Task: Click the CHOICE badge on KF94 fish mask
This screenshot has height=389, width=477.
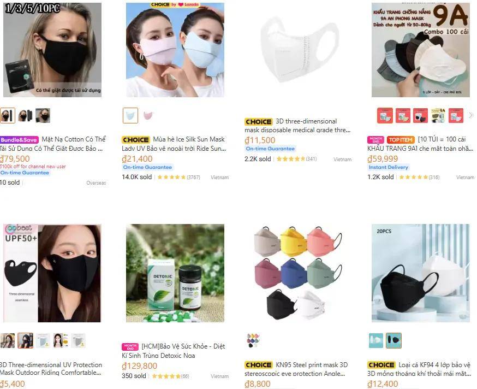Action: tap(381, 365)
